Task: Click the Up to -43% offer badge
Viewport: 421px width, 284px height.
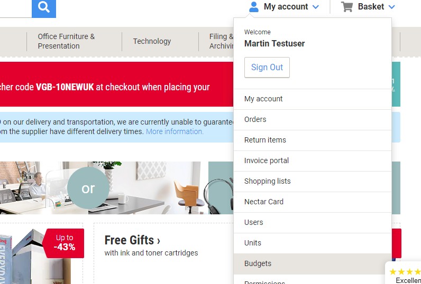Action: (65, 242)
